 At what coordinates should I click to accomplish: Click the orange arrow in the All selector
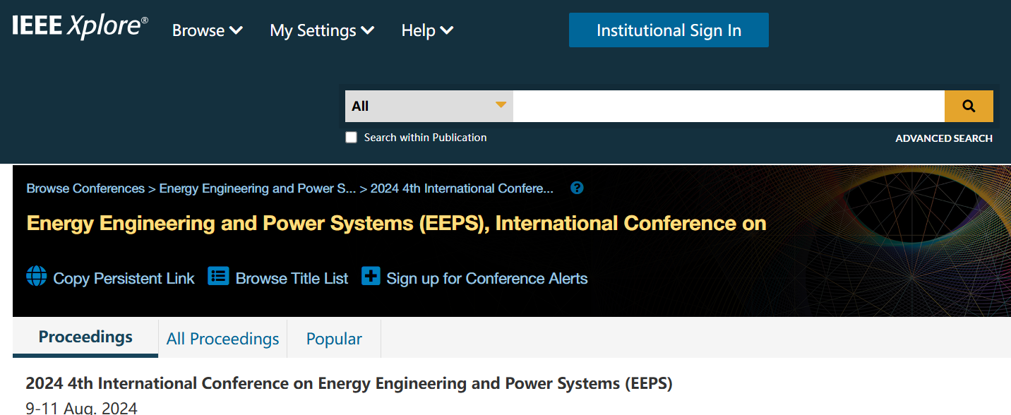click(501, 105)
